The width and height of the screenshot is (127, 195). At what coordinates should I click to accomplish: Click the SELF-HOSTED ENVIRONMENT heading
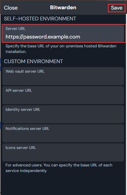40,19
